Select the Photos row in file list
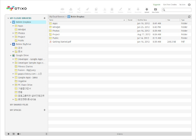 coord(120,31)
